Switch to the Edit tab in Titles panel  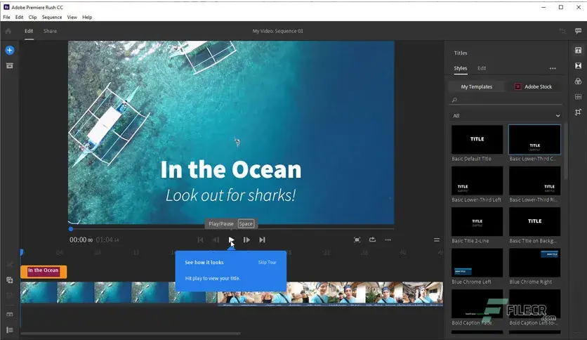(x=482, y=68)
